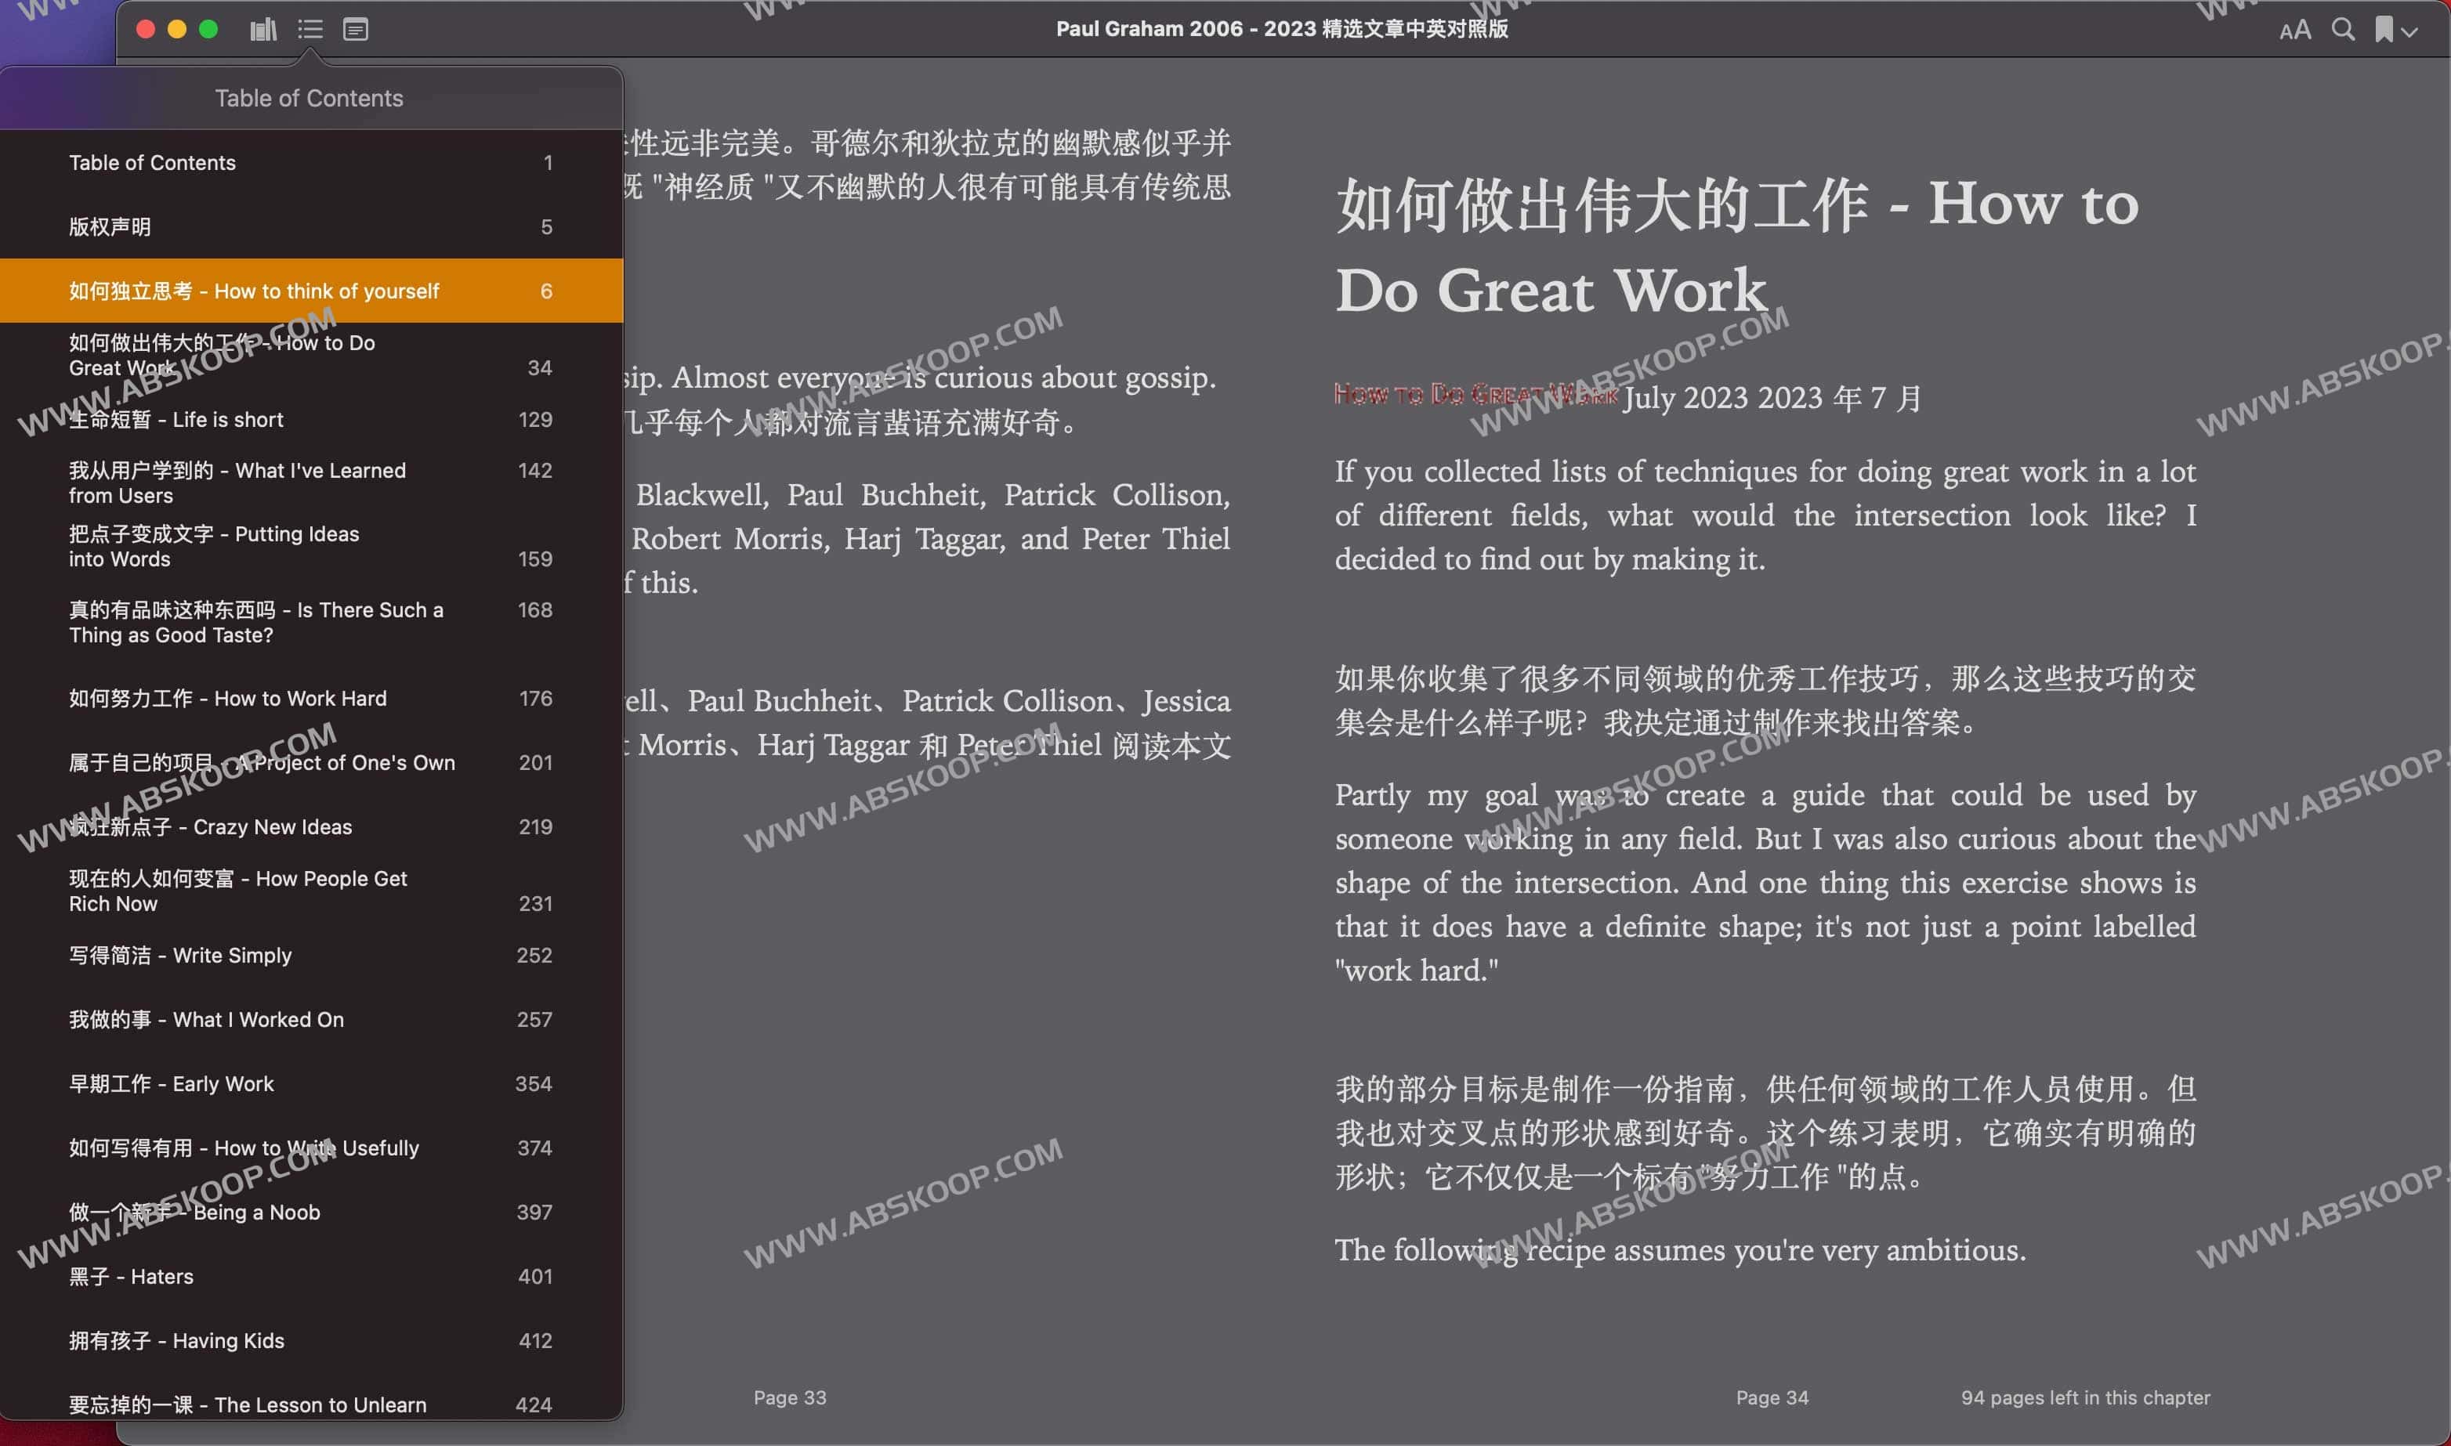Bookmark this page with the bookmark icon
Viewport: 2451px width, 1446px height.
(x=2383, y=29)
